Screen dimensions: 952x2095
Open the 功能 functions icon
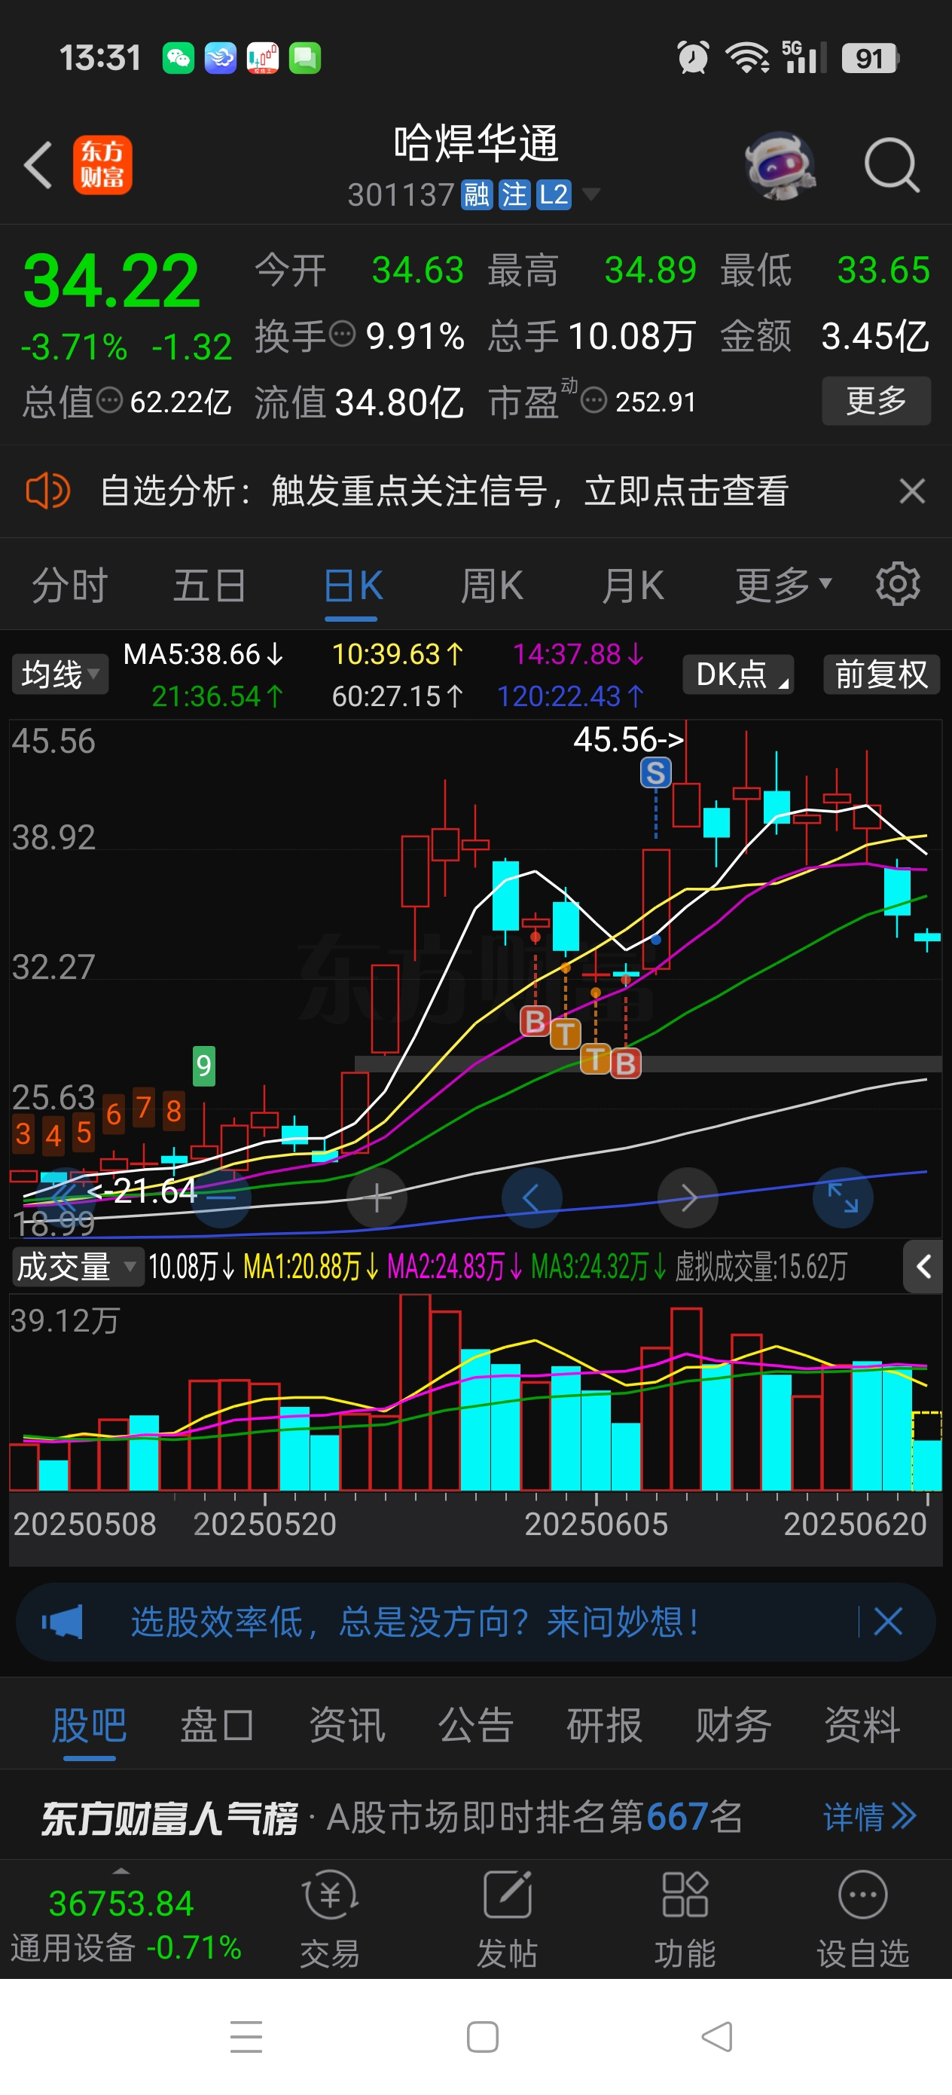tap(685, 1918)
